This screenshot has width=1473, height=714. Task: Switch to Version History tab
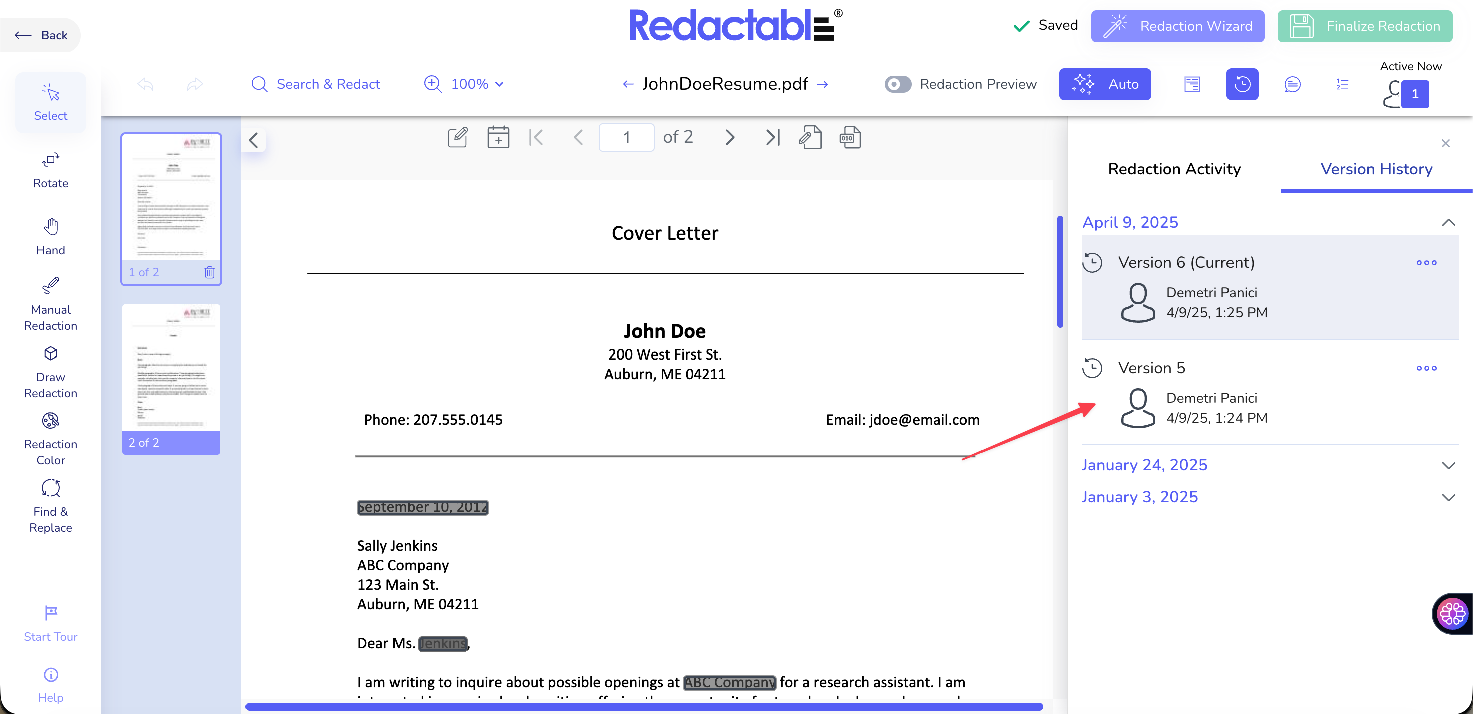tap(1376, 169)
